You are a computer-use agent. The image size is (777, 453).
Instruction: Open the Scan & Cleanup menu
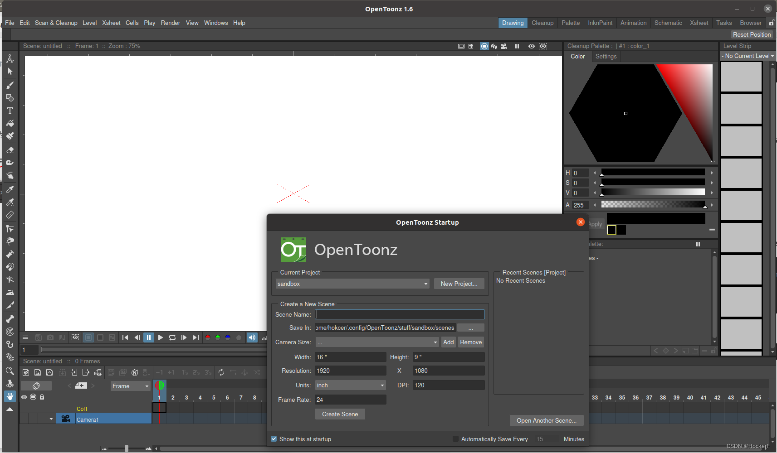coord(56,23)
